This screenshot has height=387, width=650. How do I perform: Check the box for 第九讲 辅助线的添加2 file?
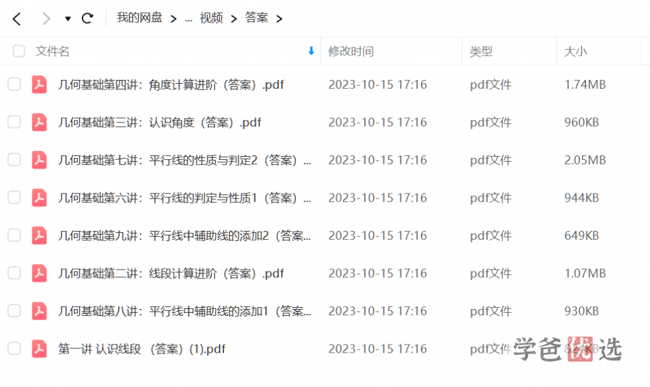(x=14, y=235)
